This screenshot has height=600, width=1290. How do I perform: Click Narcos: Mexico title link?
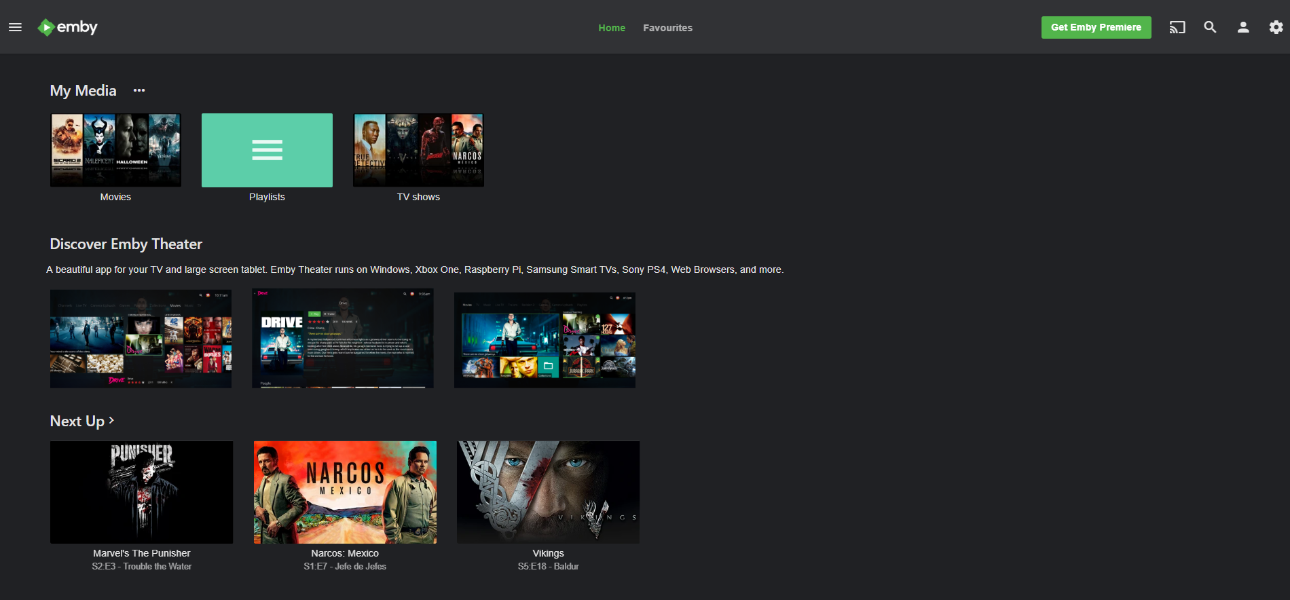pos(345,553)
